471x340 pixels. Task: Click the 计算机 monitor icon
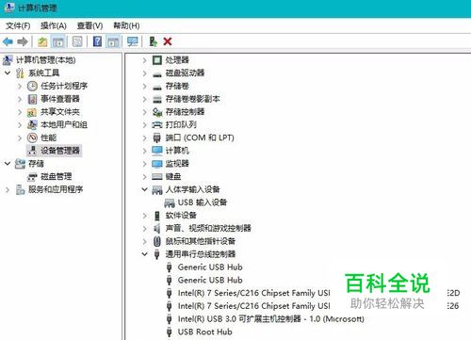(x=157, y=151)
